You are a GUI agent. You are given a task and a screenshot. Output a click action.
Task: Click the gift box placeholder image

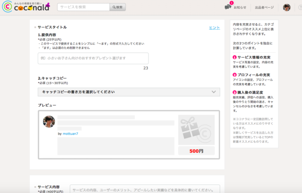(196, 130)
